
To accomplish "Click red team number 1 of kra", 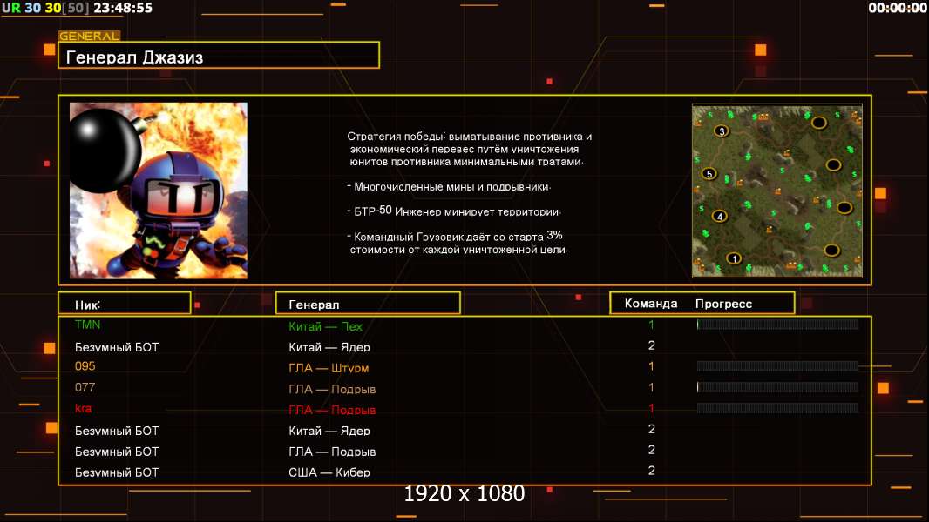I will 651,408.
